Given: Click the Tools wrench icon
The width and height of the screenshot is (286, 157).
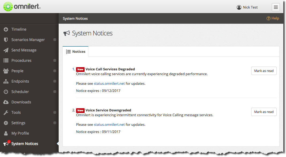Looking at the screenshot, I should coord(6,112).
